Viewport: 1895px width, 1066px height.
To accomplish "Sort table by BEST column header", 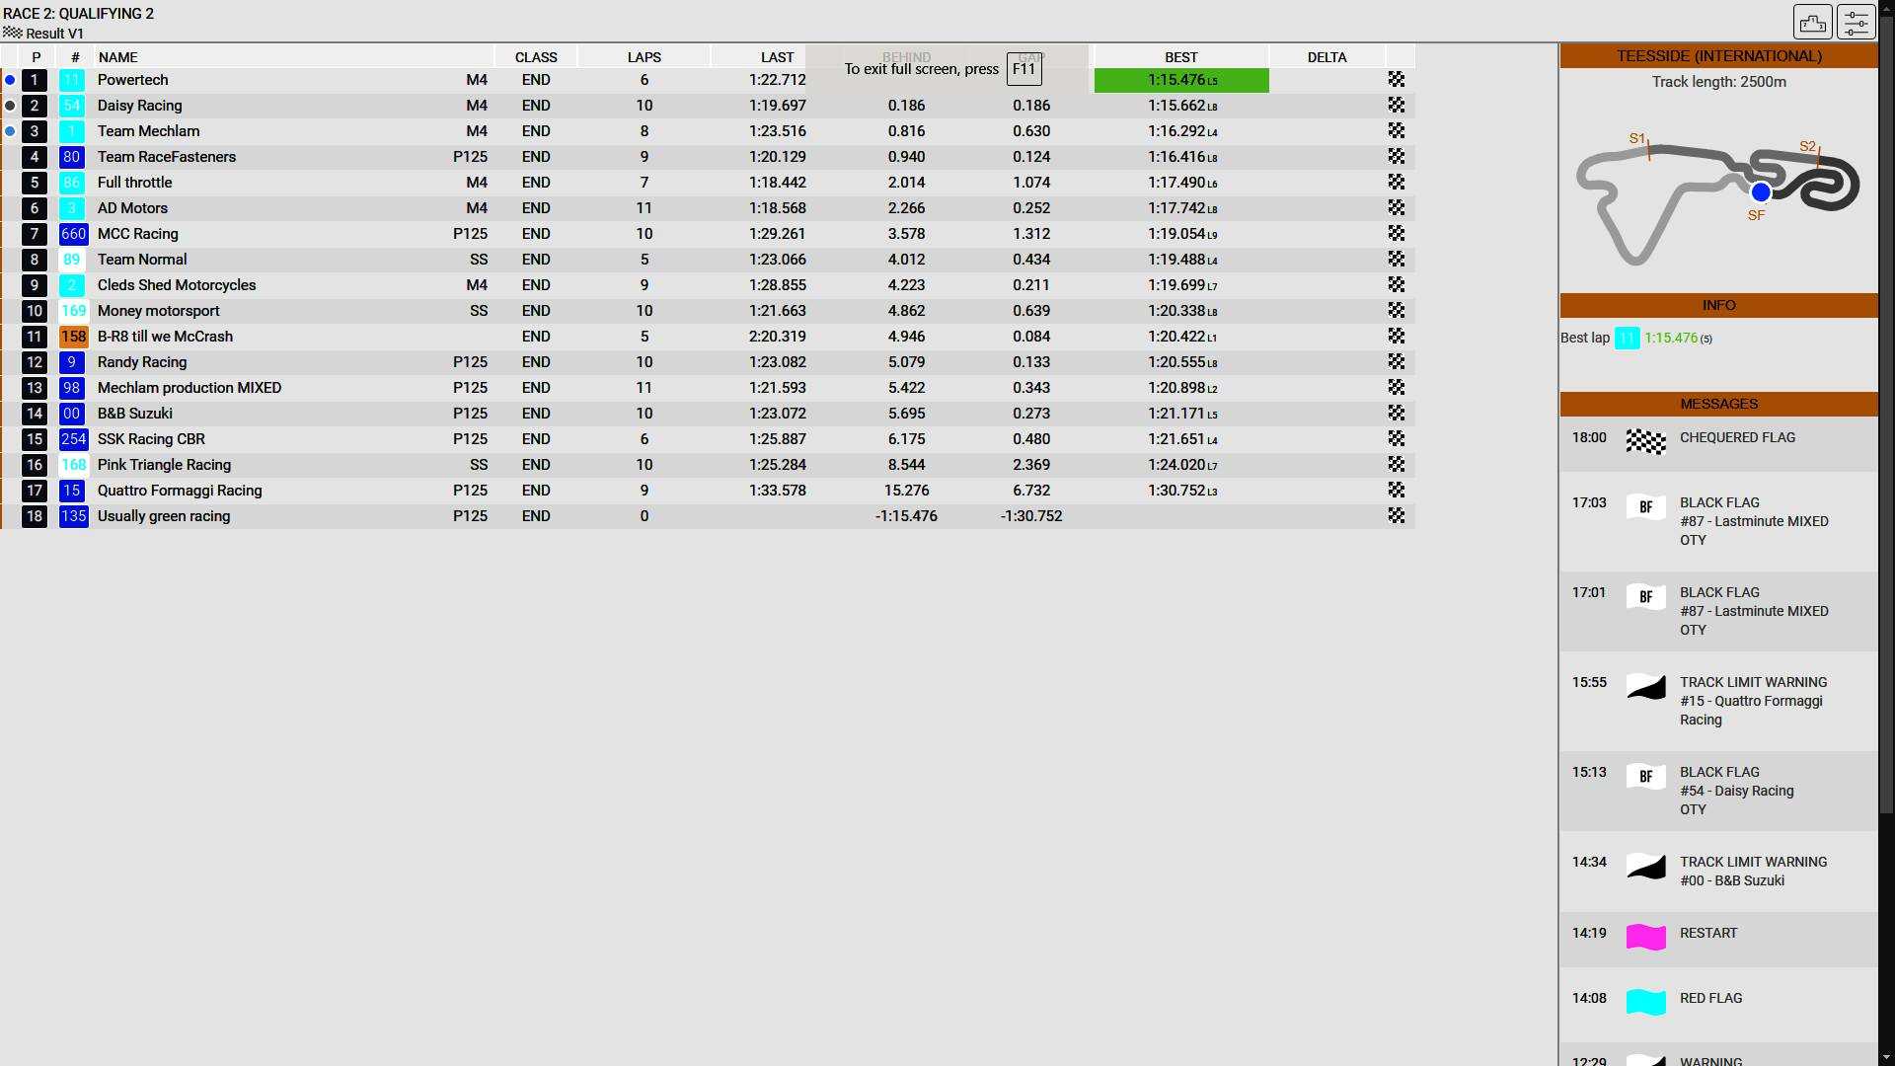I will pos(1180,57).
